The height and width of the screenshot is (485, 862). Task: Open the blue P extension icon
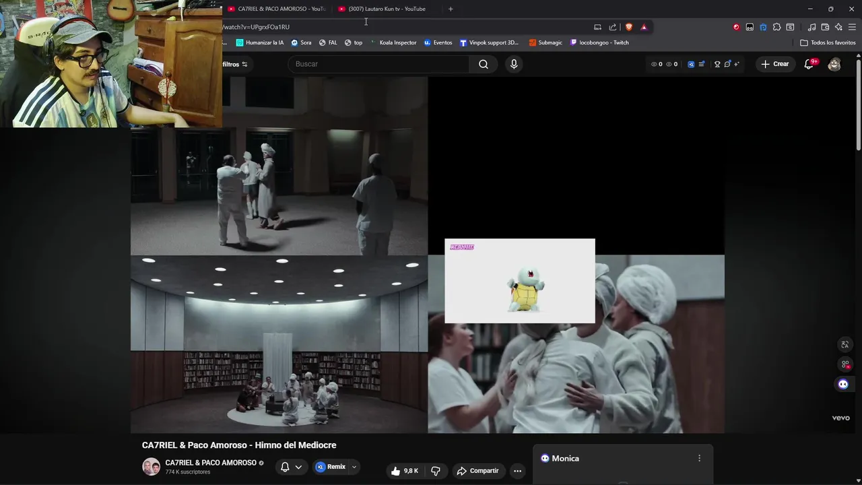click(x=763, y=27)
